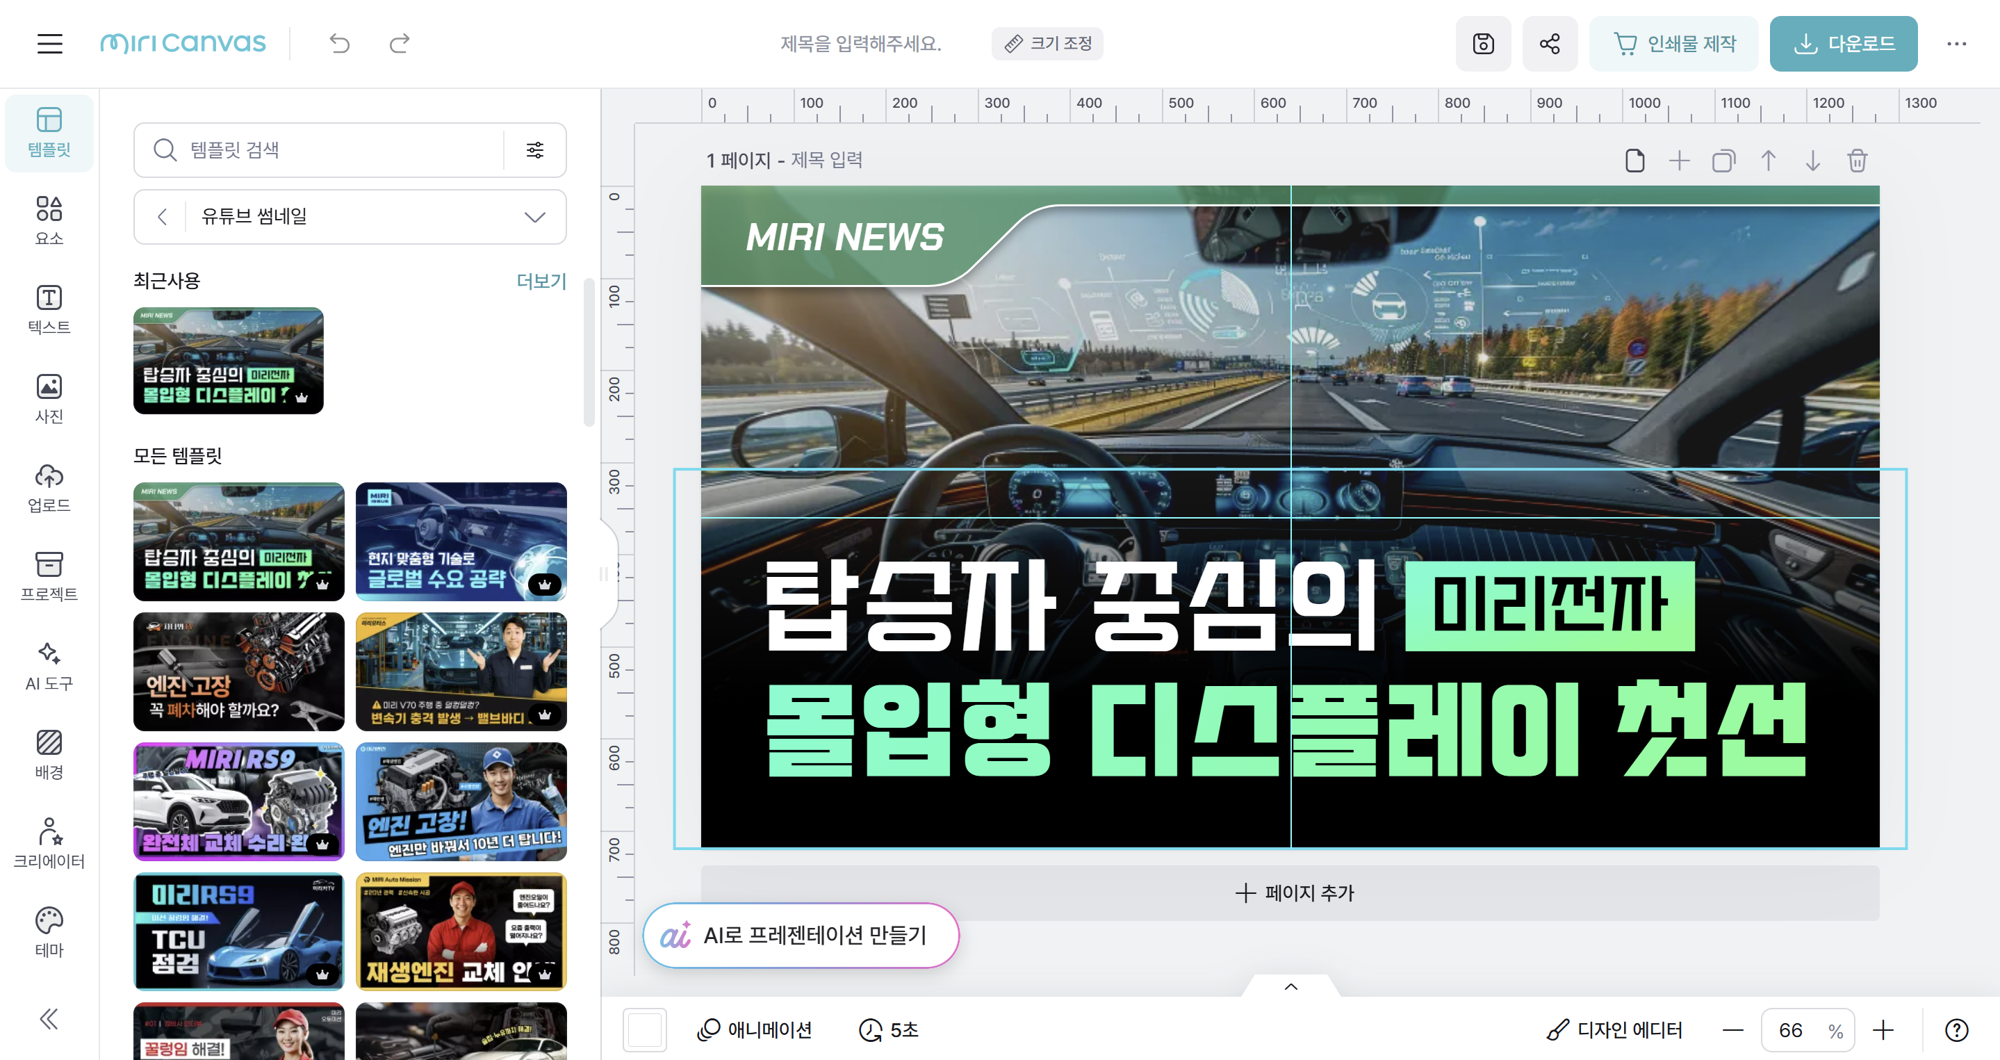The image size is (2000, 1060).
Task: Open the 크리에이터 sidebar panel
Action: coord(49,844)
